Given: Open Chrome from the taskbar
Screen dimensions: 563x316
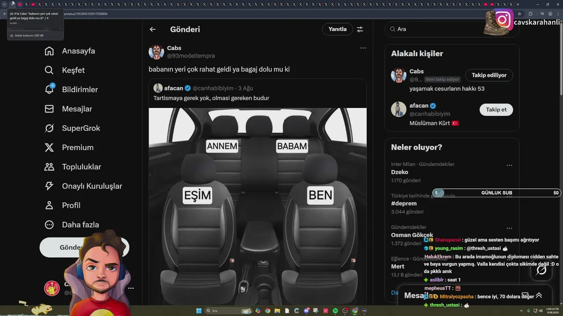Looking at the screenshot, I should click(x=267, y=311).
